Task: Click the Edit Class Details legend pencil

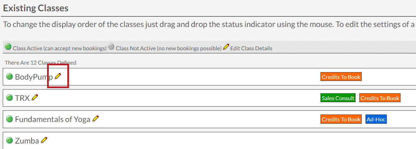Action: click(226, 47)
